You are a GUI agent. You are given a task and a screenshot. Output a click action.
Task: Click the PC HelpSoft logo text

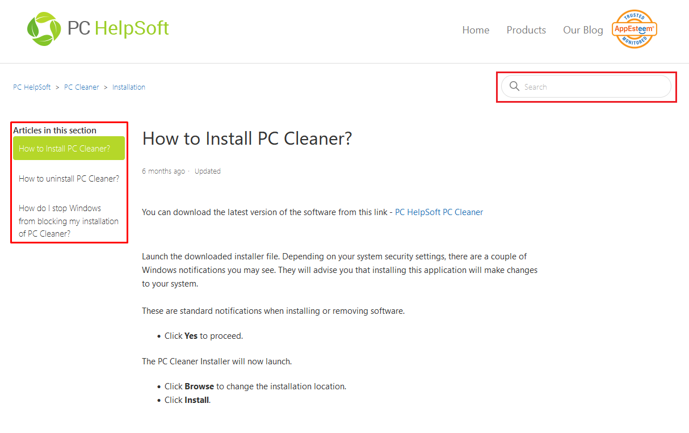[118, 28]
